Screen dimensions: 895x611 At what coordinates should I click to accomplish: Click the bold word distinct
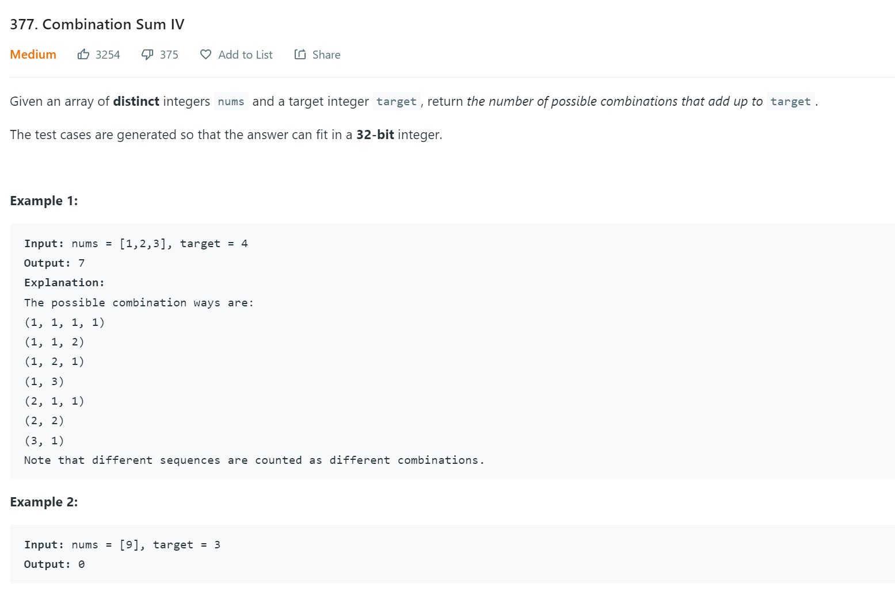136,102
